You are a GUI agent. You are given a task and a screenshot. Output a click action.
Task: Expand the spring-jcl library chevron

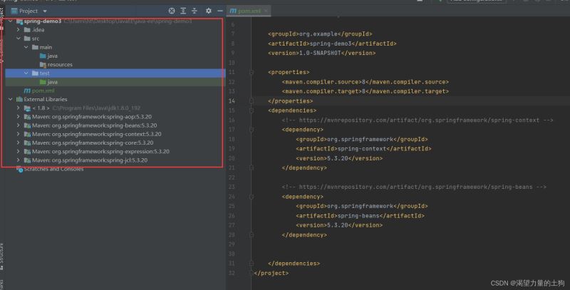click(x=19, y=160)
